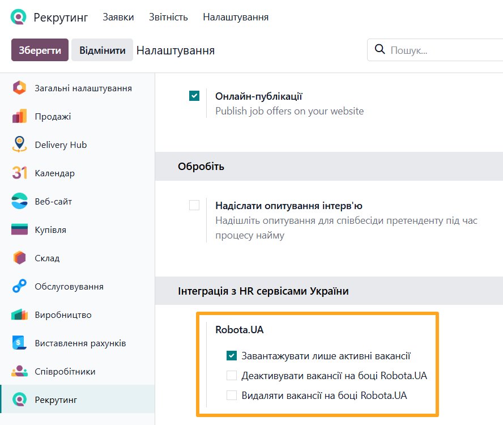The width and height of the screenshot is (503, 425).
Task: Click the search magnifier icon
Action: click(380, 49)
